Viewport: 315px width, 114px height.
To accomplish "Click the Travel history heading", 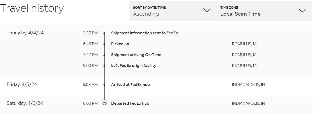I will point(32,8).
